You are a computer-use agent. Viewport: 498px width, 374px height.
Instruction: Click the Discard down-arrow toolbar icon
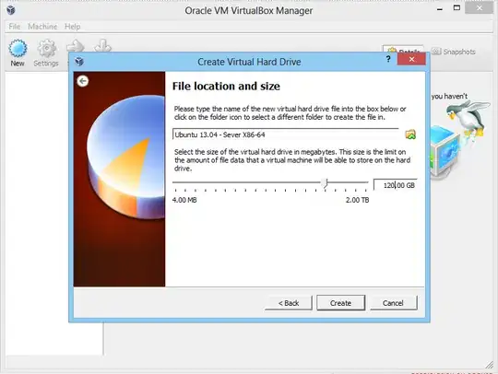(102, 46)
